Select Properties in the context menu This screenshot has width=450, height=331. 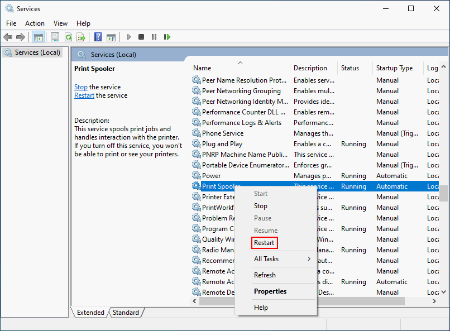(270, 291)
